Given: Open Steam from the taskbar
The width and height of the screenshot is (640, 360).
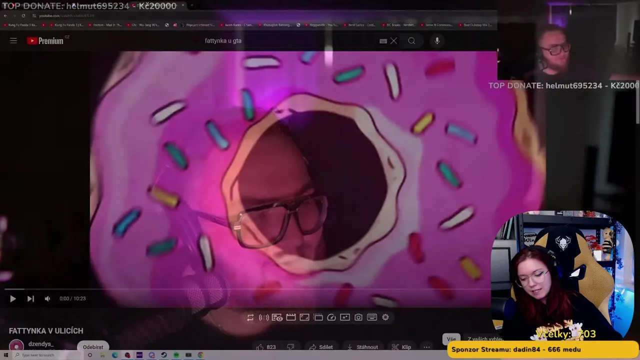Looking at the screenshot, I should pyautogui.click(x=163, y=355).
